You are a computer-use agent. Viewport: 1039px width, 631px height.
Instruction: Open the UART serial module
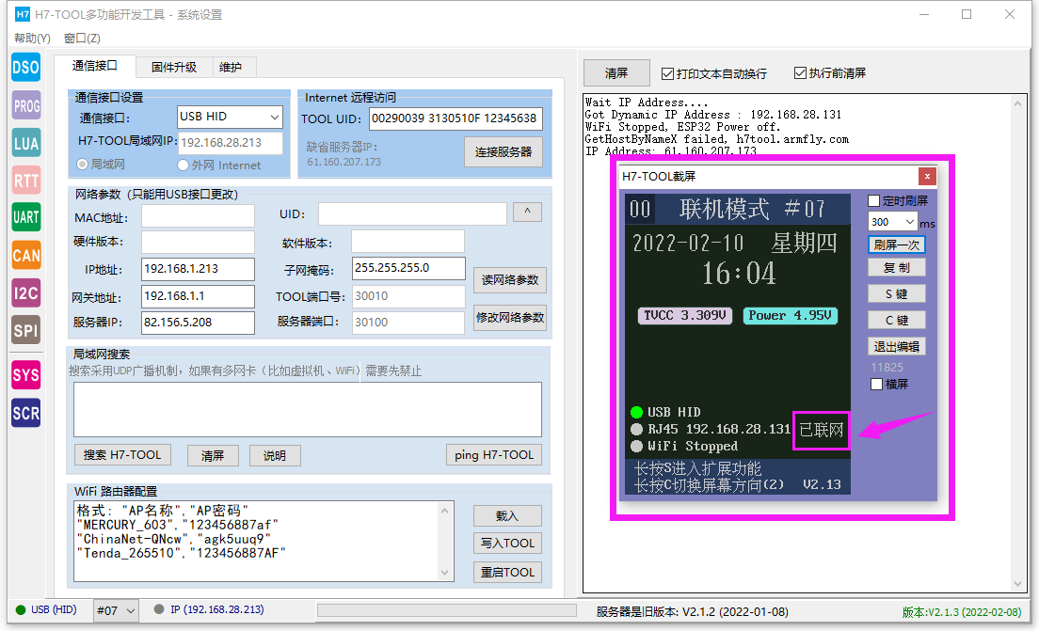(x=25, y=217)
